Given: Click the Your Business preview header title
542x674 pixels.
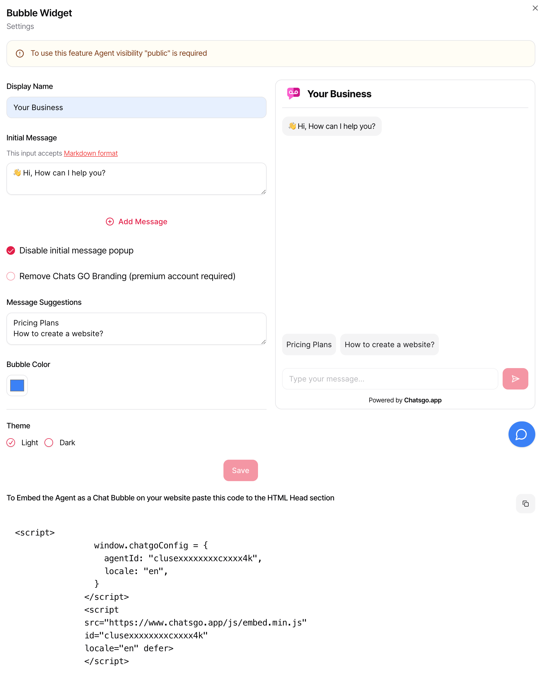Looking at the screenshot, I should (339, 94).
